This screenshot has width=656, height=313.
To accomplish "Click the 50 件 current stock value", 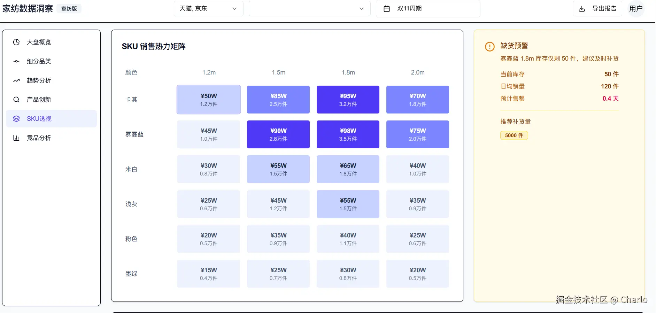I will coord(611,74).
